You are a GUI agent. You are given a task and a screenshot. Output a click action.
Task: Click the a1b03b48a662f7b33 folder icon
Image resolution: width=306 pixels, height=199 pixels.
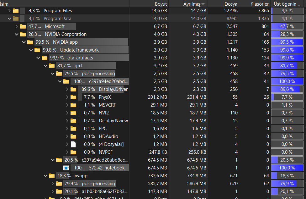click(59, 191)
